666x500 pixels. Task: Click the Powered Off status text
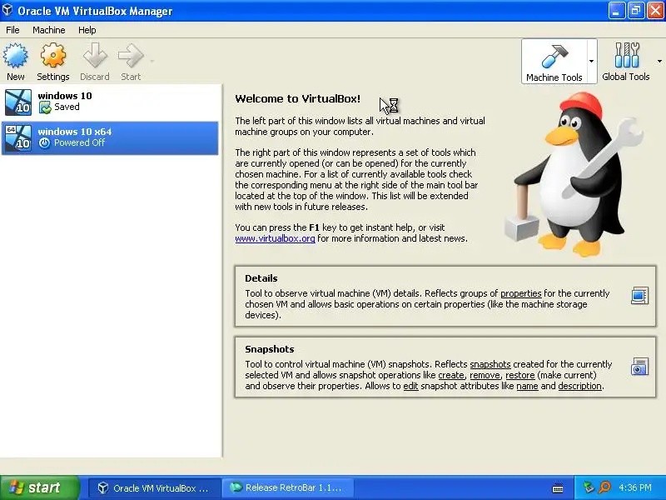tap(79, 142)
